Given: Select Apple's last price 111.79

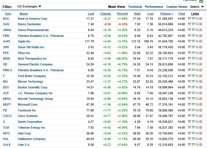Looking at the screenshot, I should point(89,41).
